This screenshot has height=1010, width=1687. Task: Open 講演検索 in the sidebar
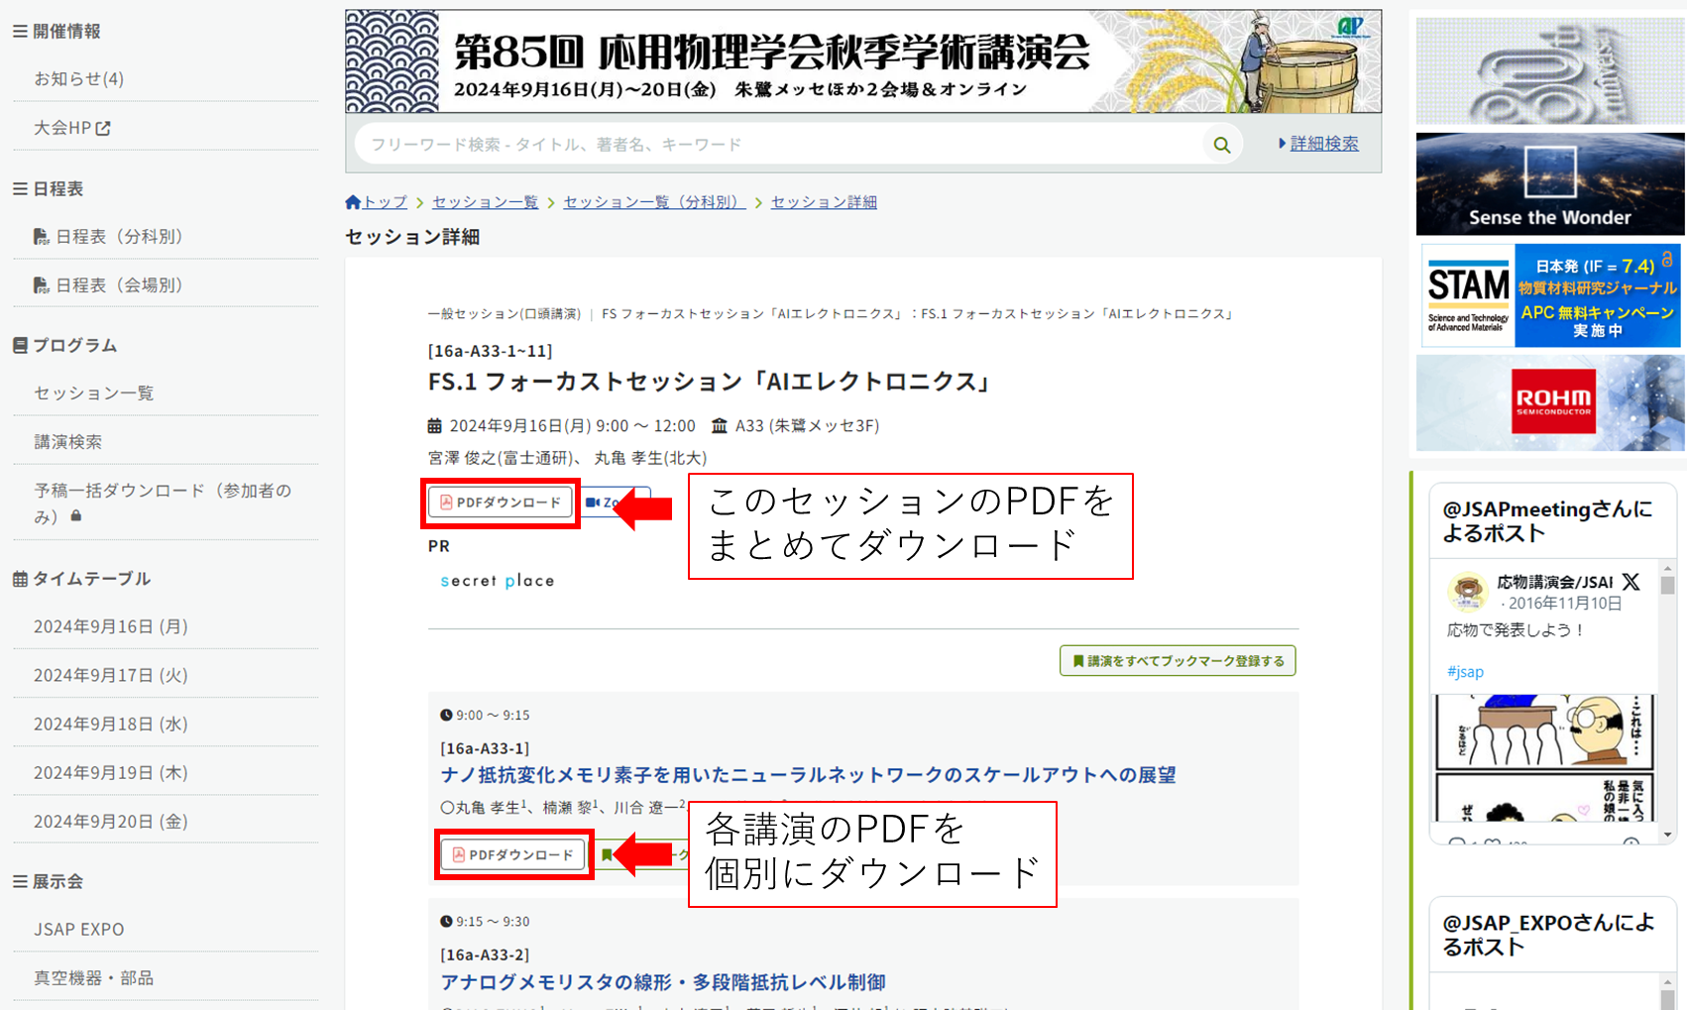68,442
